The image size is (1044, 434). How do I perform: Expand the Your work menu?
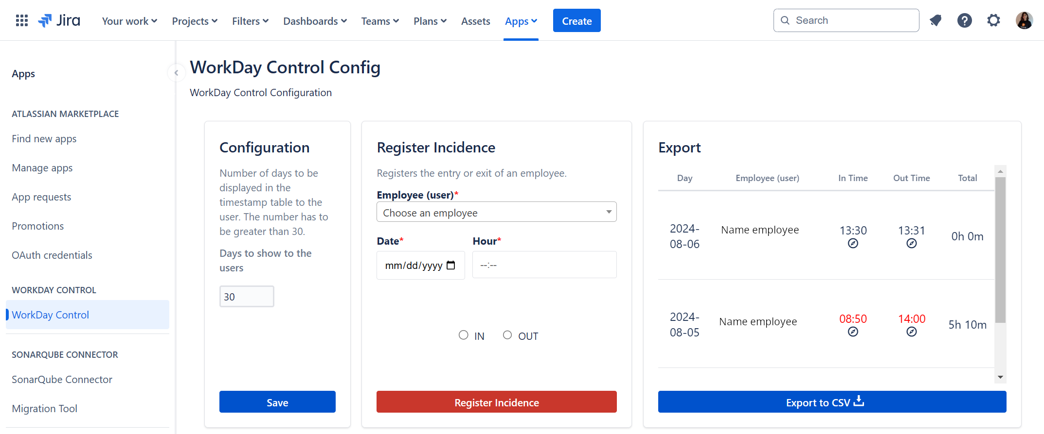[x=129, y=21]
